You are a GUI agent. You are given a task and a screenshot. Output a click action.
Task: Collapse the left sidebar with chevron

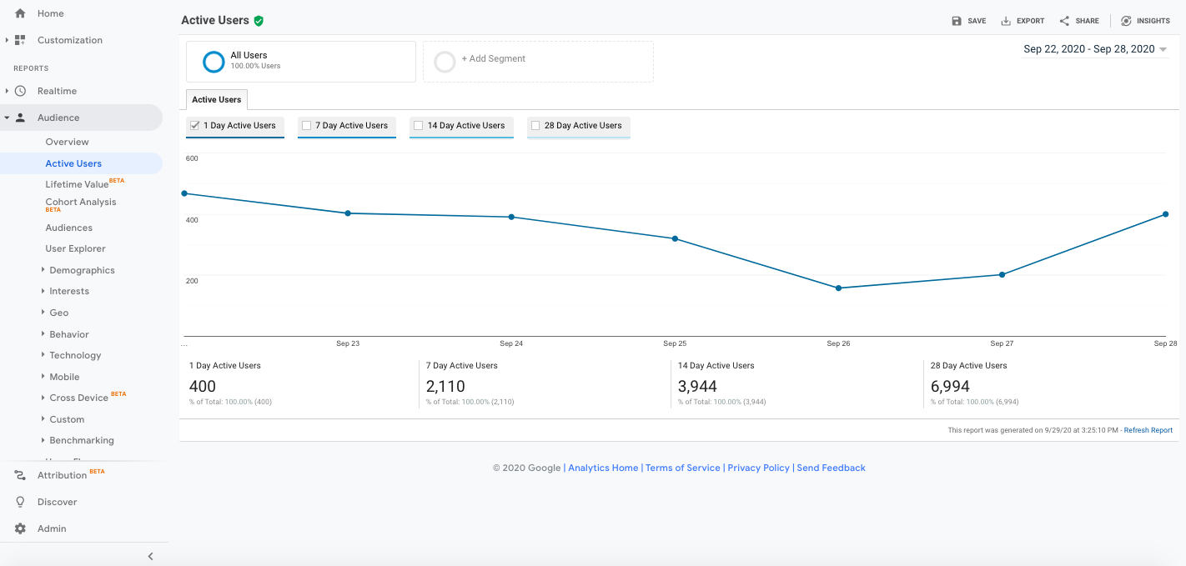tap(151, 556)
